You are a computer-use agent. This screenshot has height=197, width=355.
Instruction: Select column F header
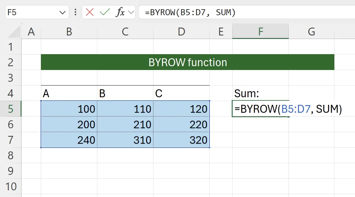pos(261,32)
